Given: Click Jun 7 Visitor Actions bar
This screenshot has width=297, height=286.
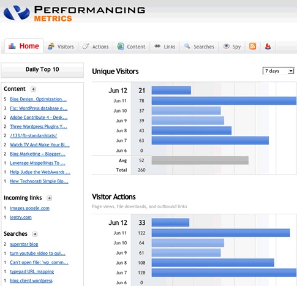Looking at the screenshot, I should pyautogui.click(x=224, y=273).
